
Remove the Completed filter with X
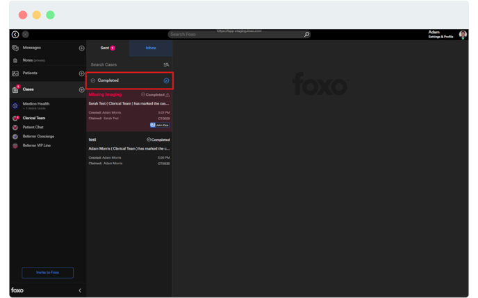(x=166, y=80)
